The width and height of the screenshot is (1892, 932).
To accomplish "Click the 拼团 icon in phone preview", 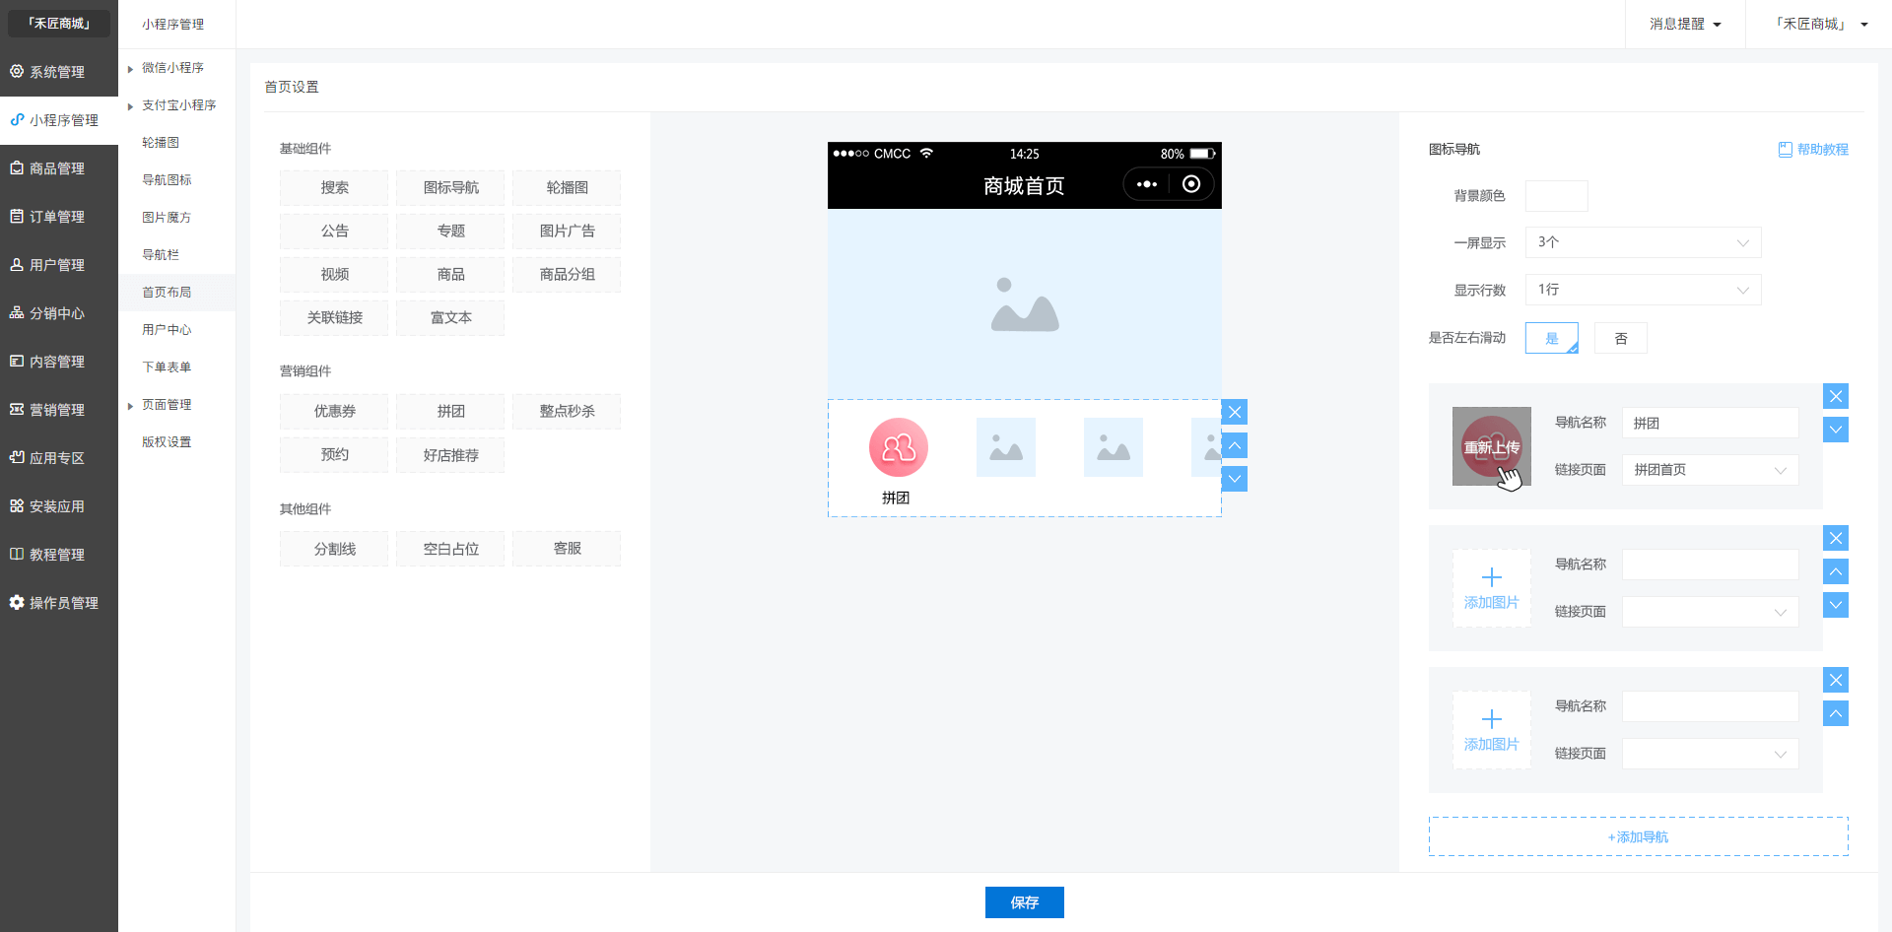I will (898, 447).
